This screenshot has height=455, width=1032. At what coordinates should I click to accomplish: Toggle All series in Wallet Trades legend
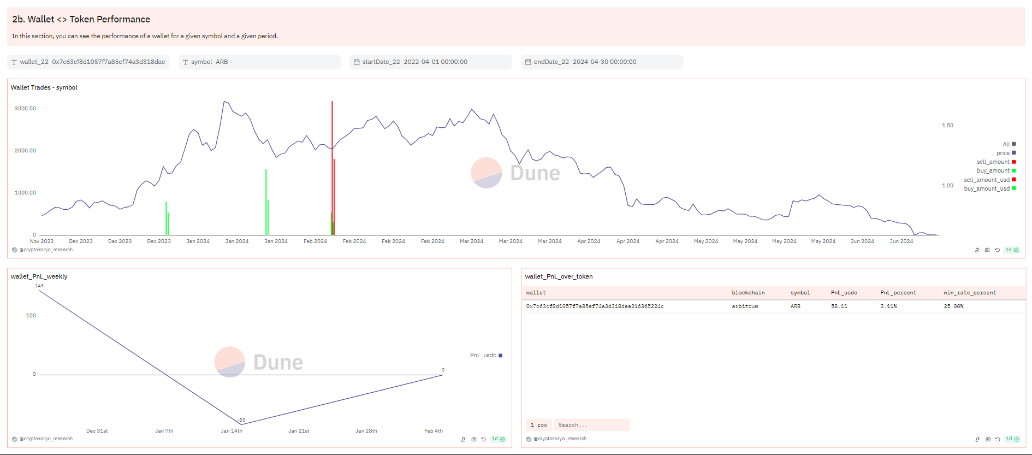pyautogui.click(x=1009, y=144)
